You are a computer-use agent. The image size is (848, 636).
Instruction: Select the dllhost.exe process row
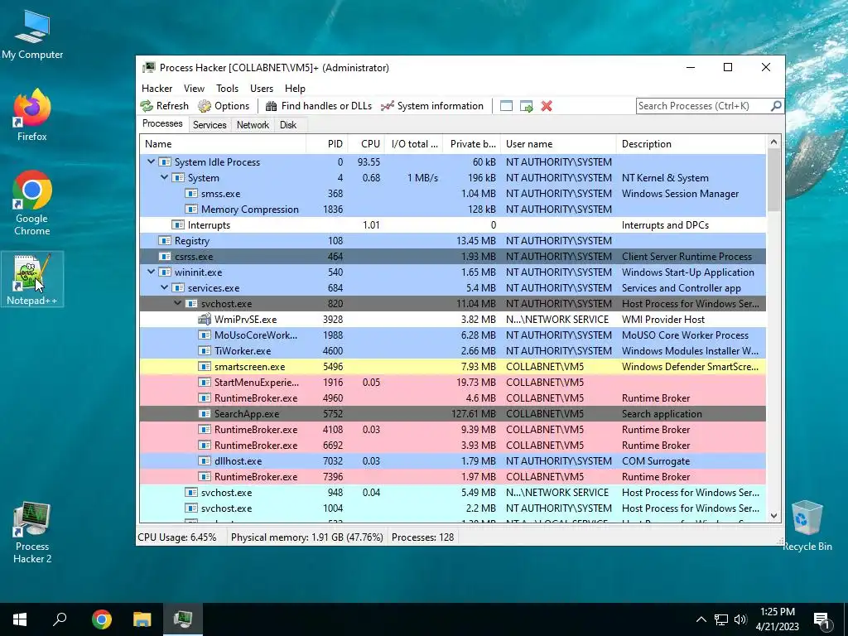point(453,461)
